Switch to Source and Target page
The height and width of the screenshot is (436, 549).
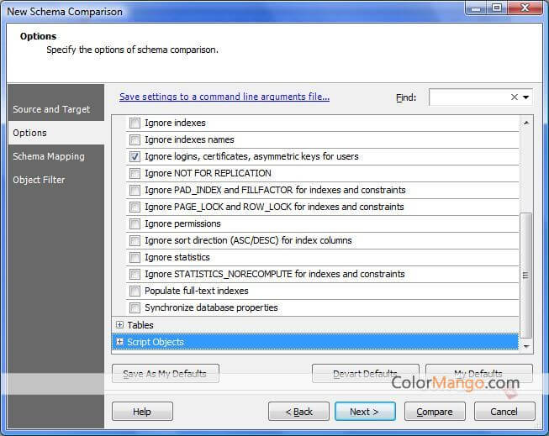coord(51,109)
